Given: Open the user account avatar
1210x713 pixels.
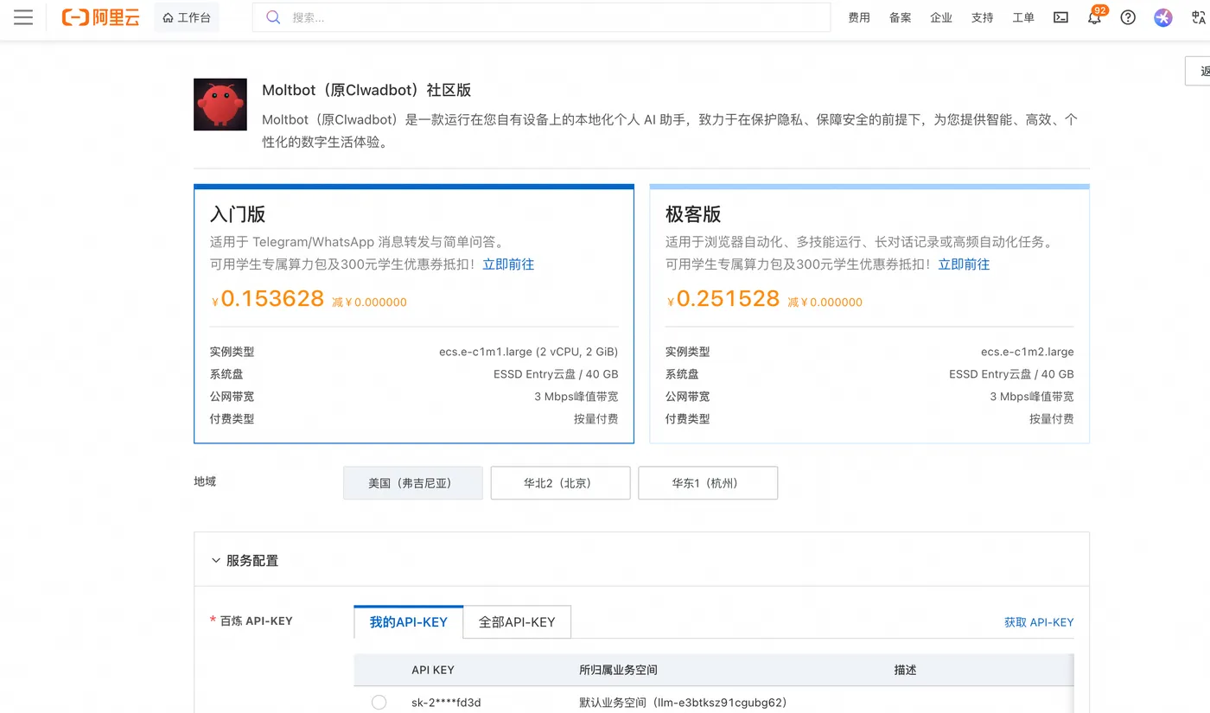Looking at the screenshot, I should [1163, 17].
